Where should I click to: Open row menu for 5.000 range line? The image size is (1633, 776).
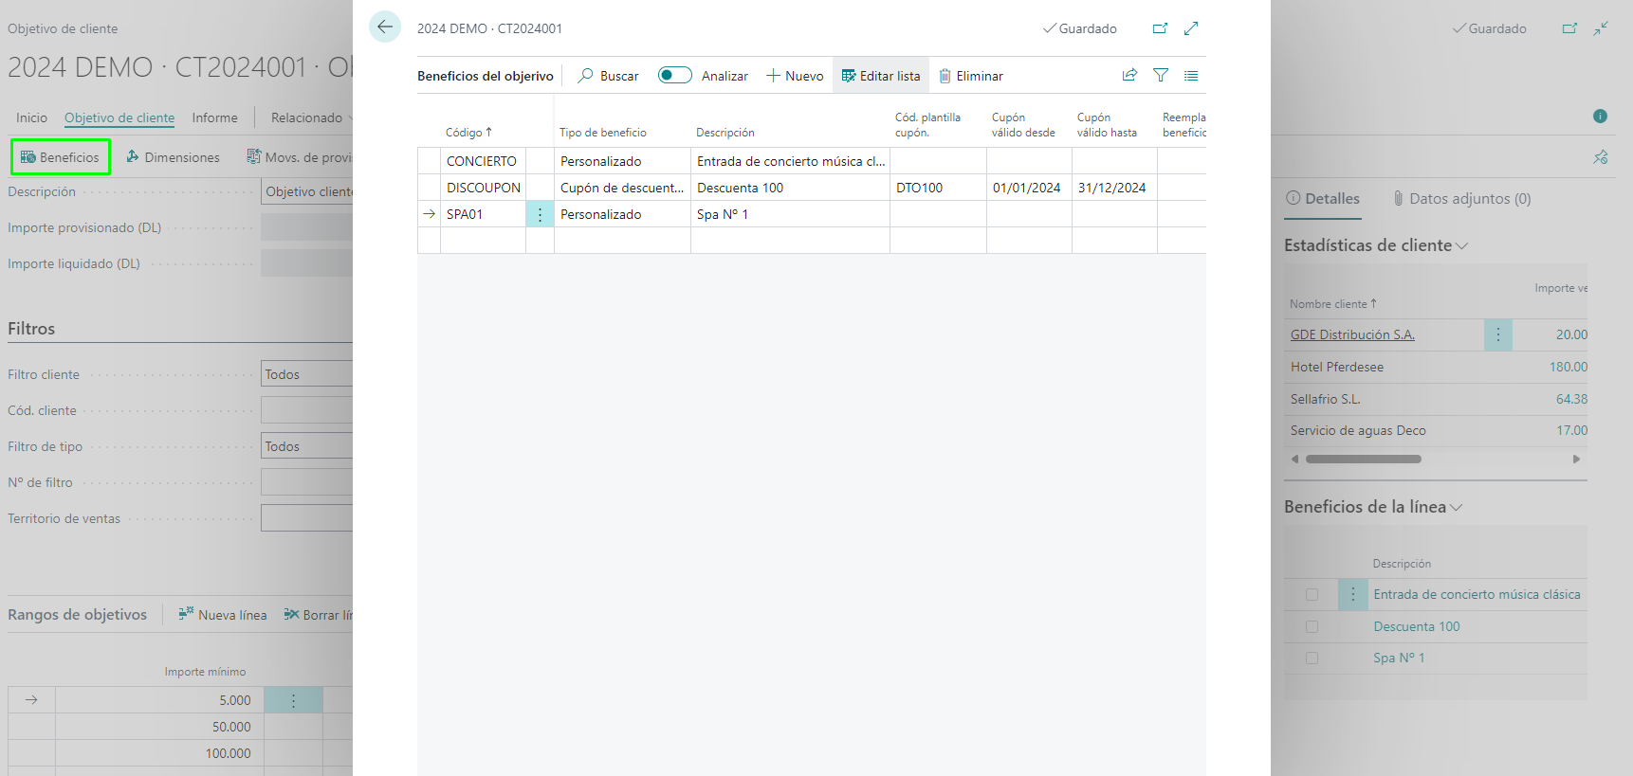coord(293,700)
